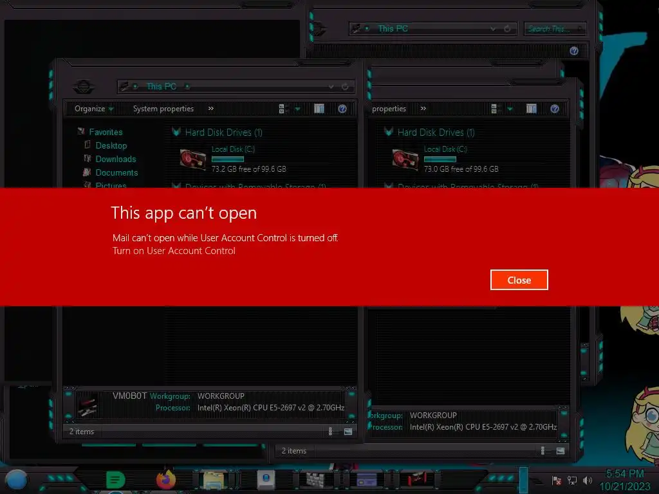Toggle preview pane icon in left window

[x=319, y=109]
